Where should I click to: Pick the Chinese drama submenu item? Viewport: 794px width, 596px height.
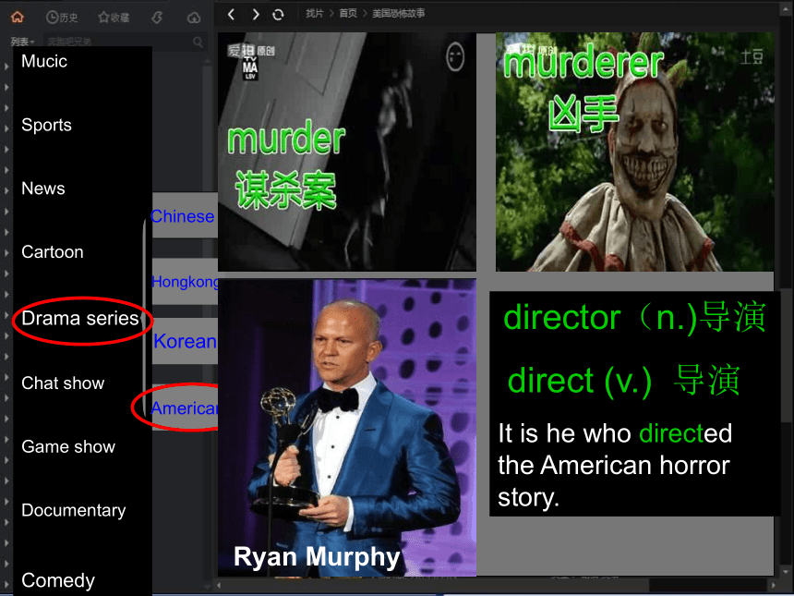pyautogui.click(x=183, y=216)
